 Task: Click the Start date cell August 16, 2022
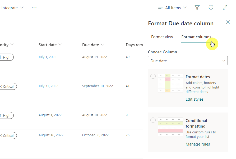point(51,135)
